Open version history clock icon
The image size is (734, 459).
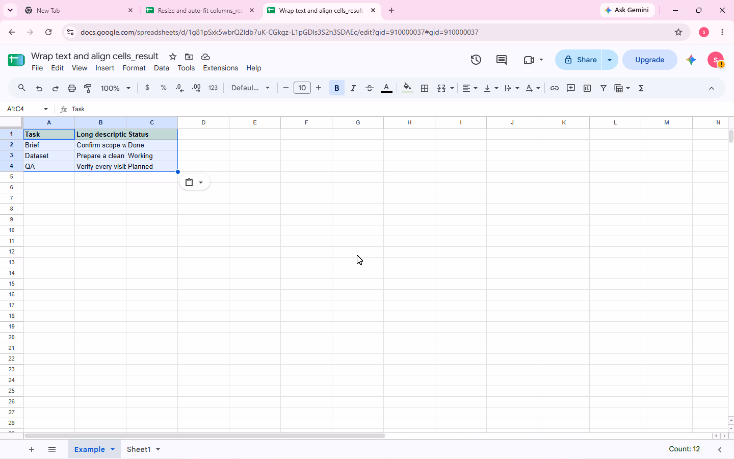(476, 60)
